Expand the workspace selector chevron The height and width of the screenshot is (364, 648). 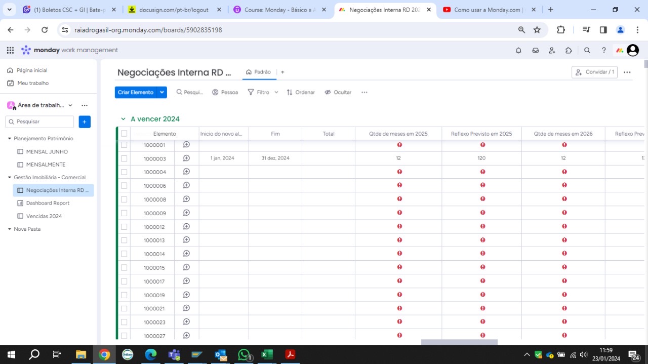pos(70,105)
